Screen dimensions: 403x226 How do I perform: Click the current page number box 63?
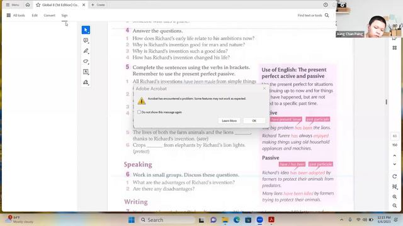pyautogui.click(x=395, y=136)
